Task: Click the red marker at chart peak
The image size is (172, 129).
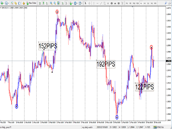Action: tap(57, 12)
